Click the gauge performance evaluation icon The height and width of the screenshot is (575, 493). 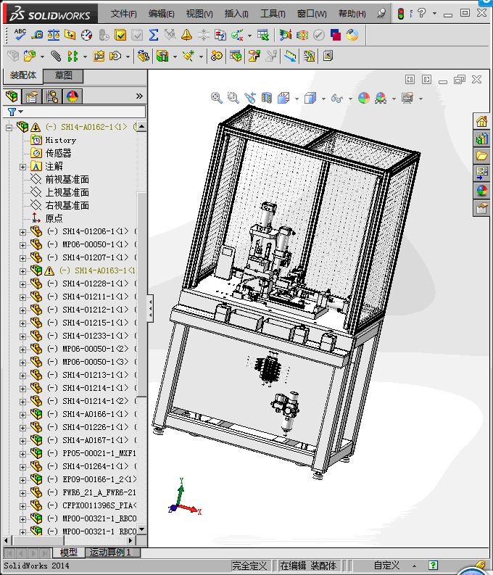point(87,35)
